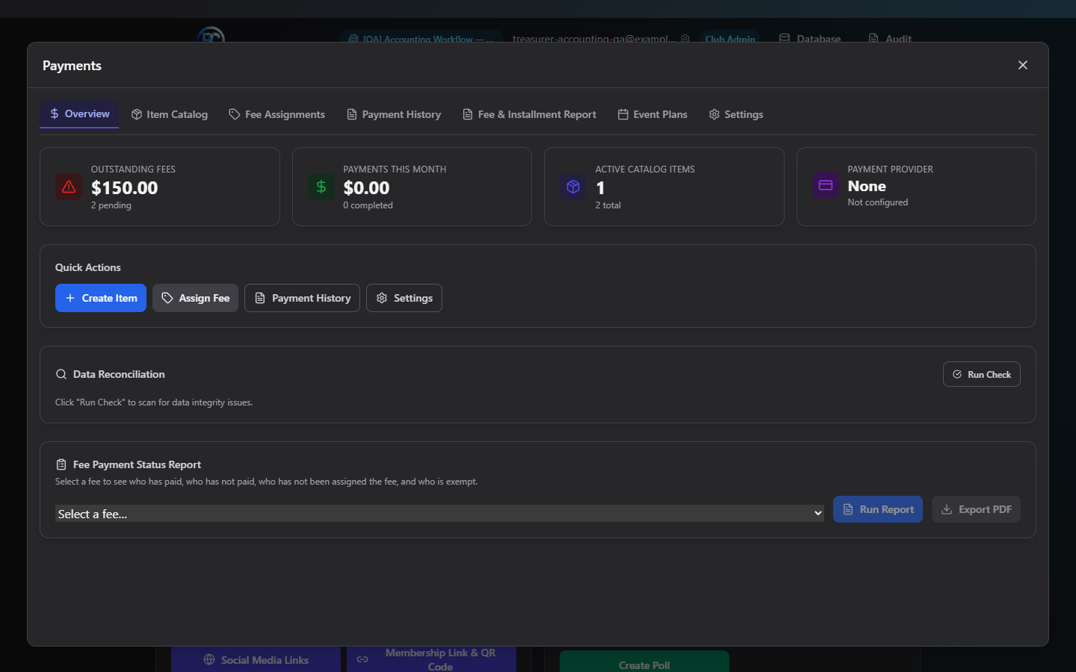Image resolution: width=1076 pixels, height=672 pixels.
Task: Open the Item Catalog tab
Action: [170, 114]
